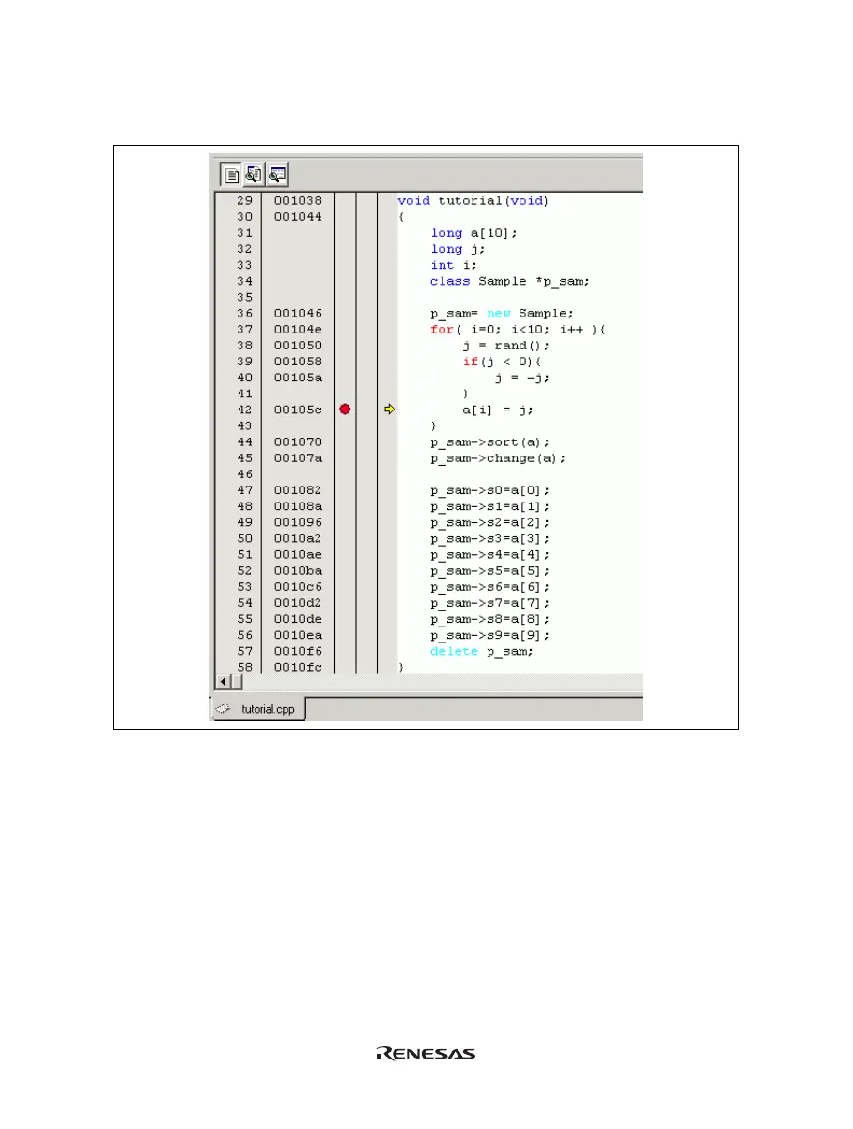Click address 0010fc on line 58
Image resolution: width=853 pixels, height=1129 pixels.
(298, 668)
